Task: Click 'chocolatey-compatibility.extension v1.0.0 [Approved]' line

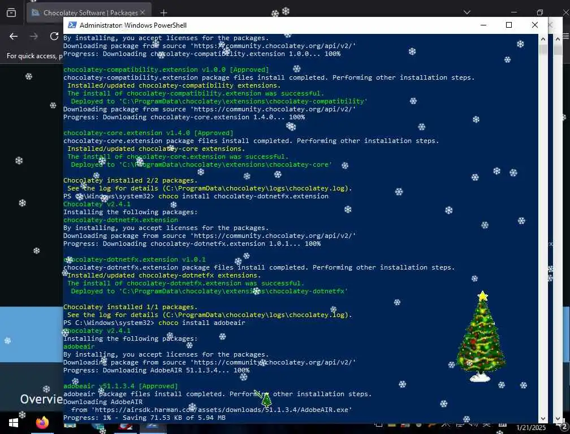Action: (166, 70)
